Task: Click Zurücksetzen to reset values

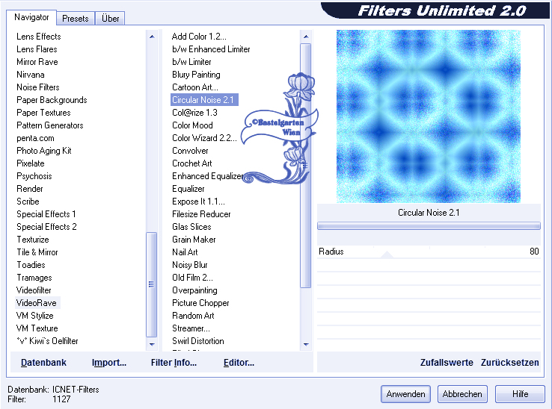Action: [510, 362]
